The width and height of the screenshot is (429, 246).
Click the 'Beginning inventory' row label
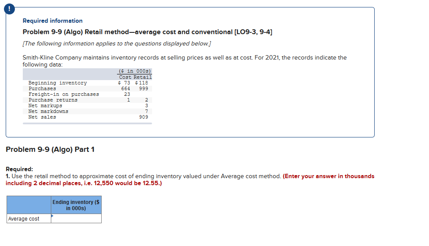point(57,83)
